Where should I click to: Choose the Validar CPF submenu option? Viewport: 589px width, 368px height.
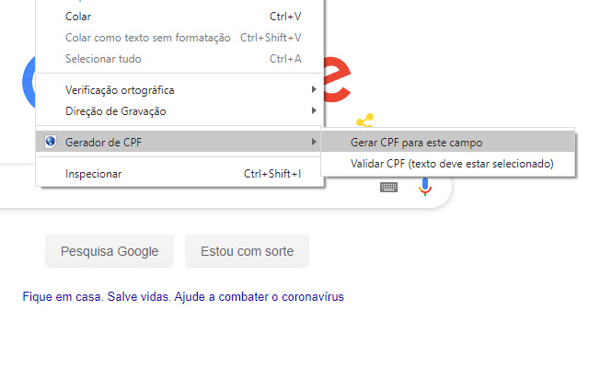click(x=451, y=165)
